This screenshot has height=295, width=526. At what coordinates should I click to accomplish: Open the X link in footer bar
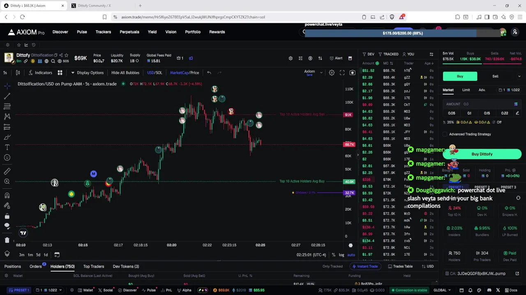click(498, 290)
